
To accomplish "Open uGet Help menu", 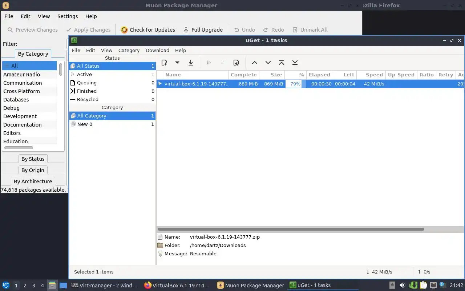I will pyautogui.click(x=180, y=50).
